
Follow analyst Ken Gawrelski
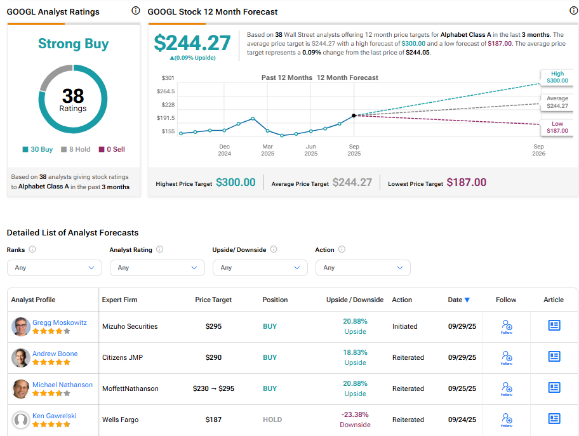506,419
